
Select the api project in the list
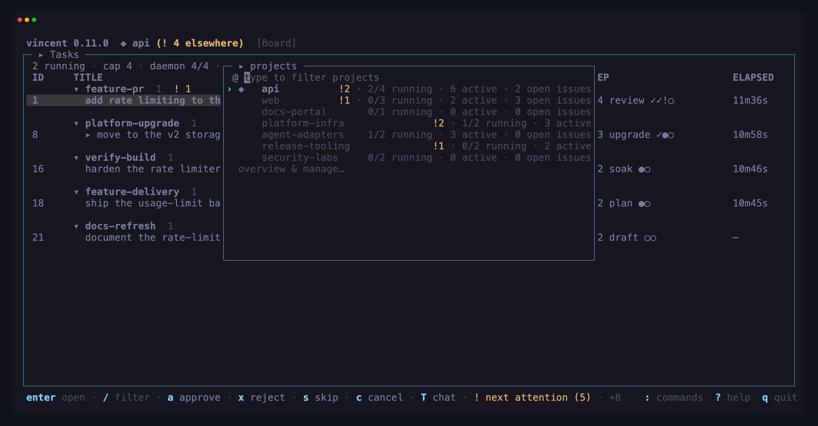[x=409, y=89]
